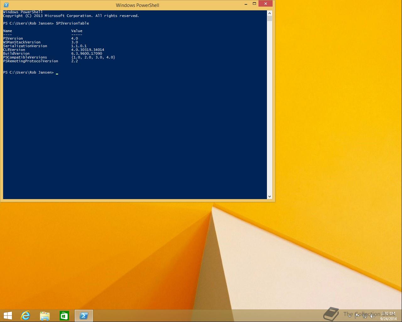Click the Windows PowerShell title bar text

(138, 5)
